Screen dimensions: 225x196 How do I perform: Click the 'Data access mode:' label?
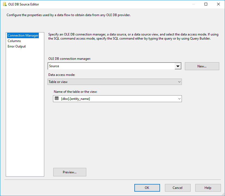tap(62, 75)
